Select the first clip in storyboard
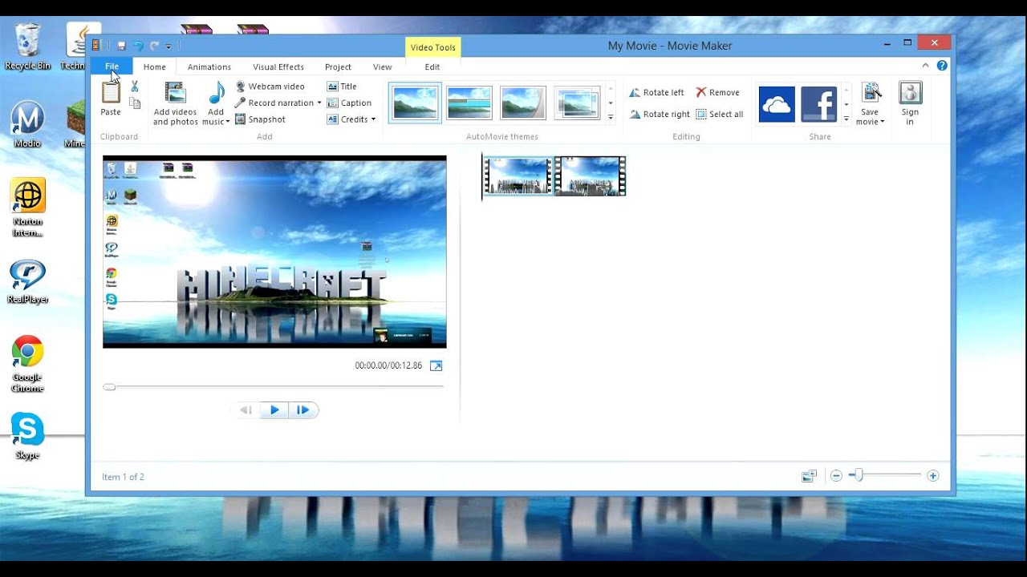This screenshot has height=577, width=1027. [x=518, y=176]
